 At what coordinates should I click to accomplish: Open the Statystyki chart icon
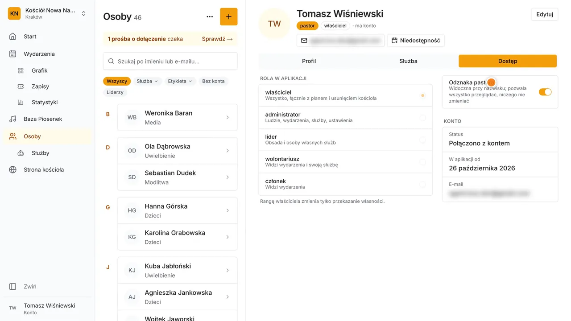tap(21, 102)
